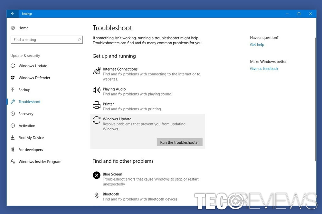This screenshot has height=214, width=322.
Task: Click the Home gear icon
Action: pyautogui.click(x=13, y=28)
